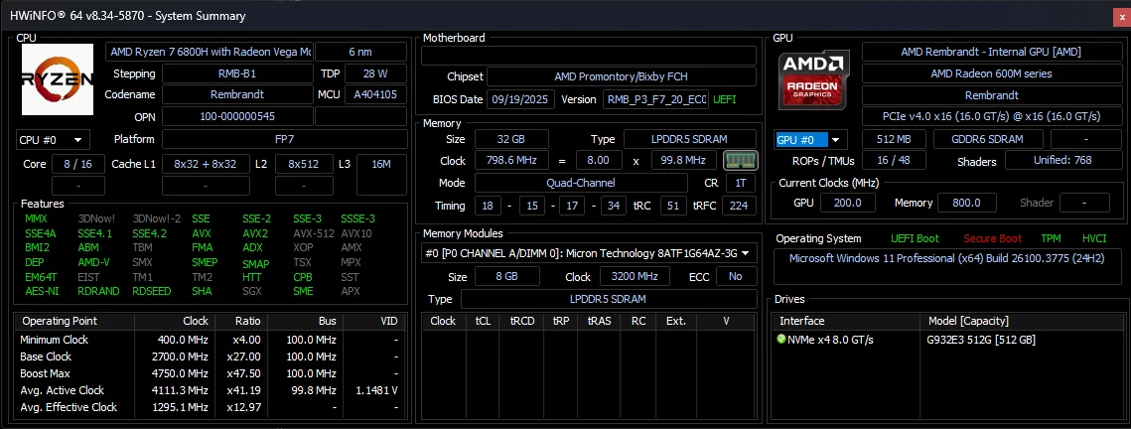The width and height of the screenshot is (1131, 429).
Task: Click the 1.1481 V VID value
Action: tap(377, 390)
